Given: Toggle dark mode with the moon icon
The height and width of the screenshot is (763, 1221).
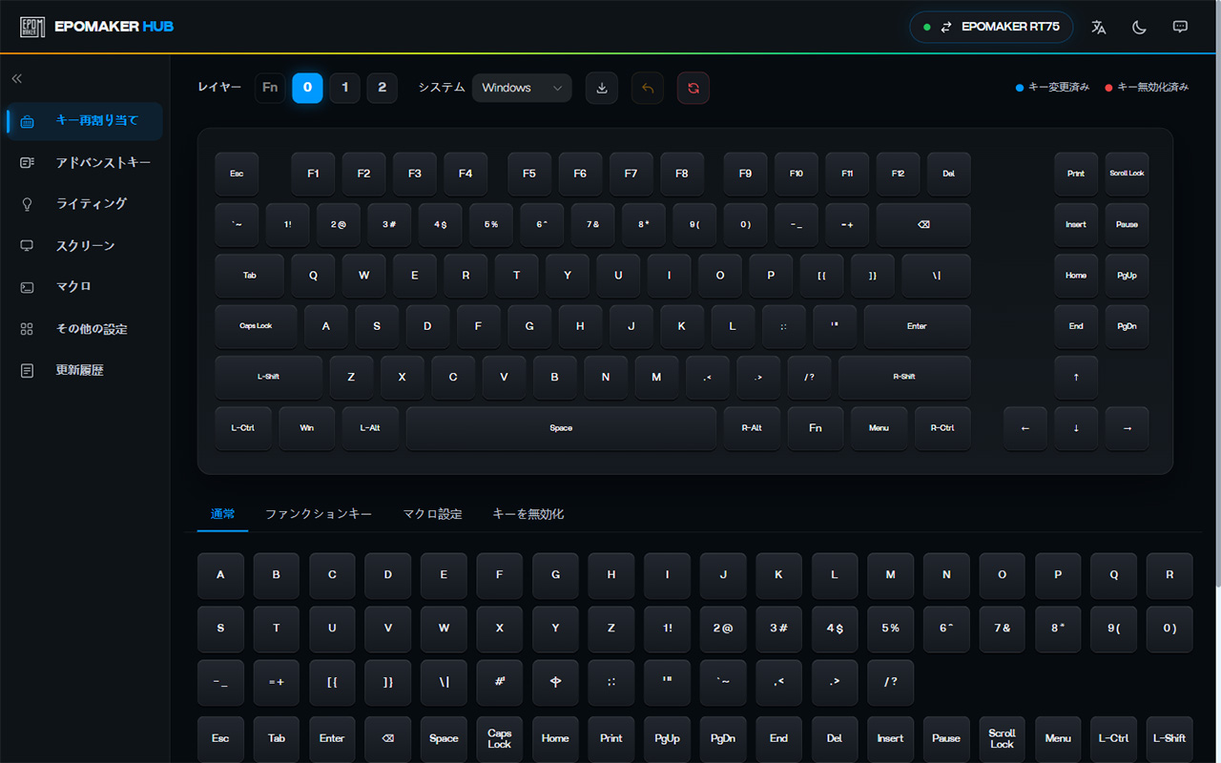Looking at the screenshot, I should (x=1139, y=27).
